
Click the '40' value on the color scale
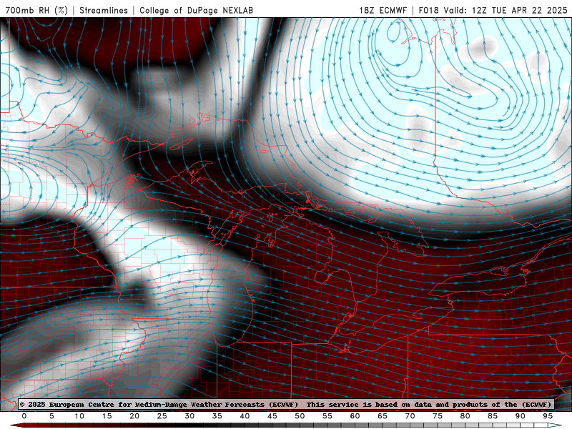[245, 416]
